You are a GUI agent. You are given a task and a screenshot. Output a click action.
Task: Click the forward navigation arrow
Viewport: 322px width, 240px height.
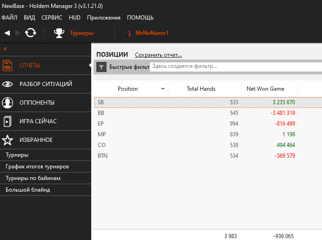pos(18,33)
